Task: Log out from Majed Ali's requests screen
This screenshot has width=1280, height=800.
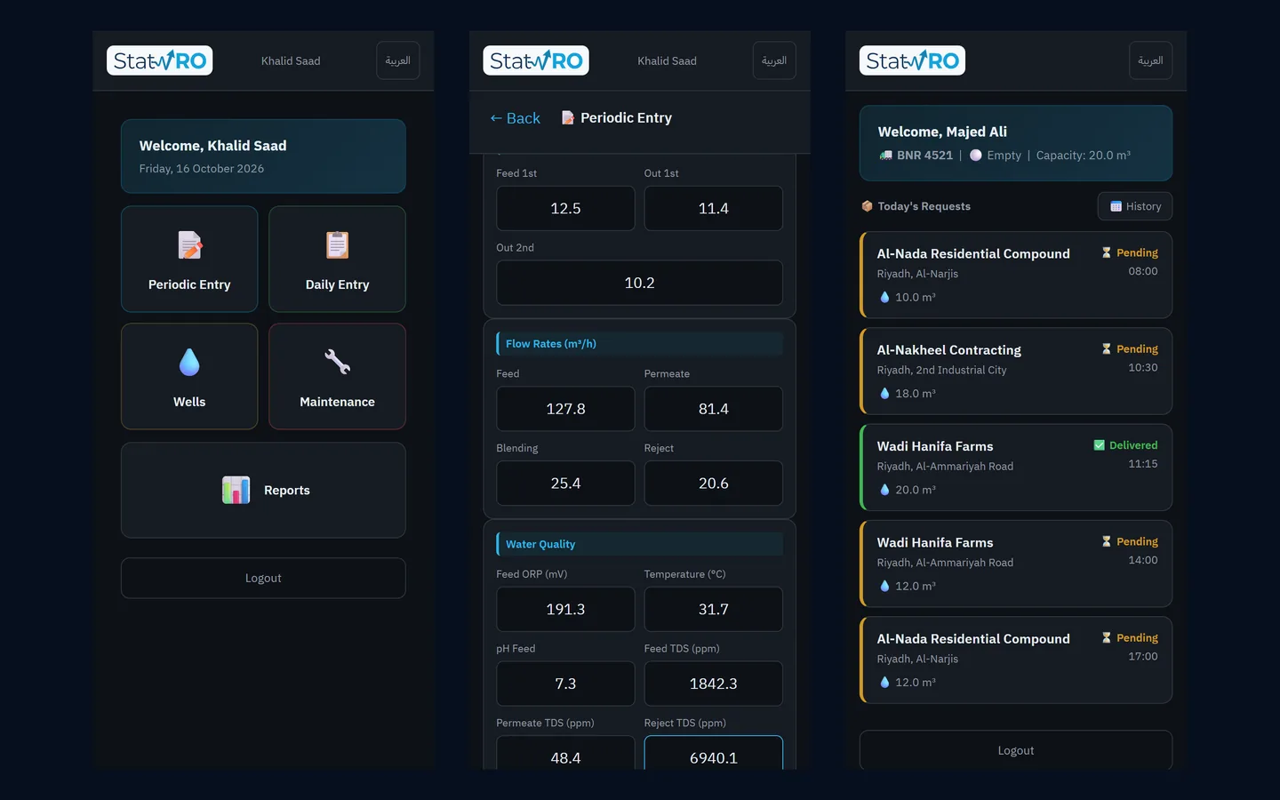Action: (1016, 750)
